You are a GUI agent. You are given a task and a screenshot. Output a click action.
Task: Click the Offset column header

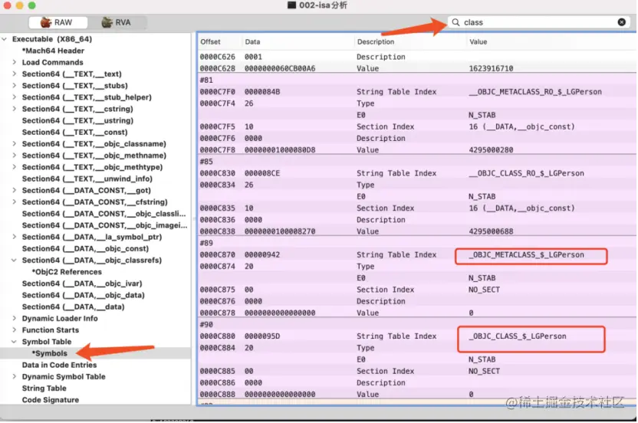(210, 42)
